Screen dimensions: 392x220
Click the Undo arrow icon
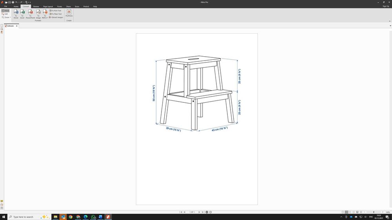pos(16,2)
